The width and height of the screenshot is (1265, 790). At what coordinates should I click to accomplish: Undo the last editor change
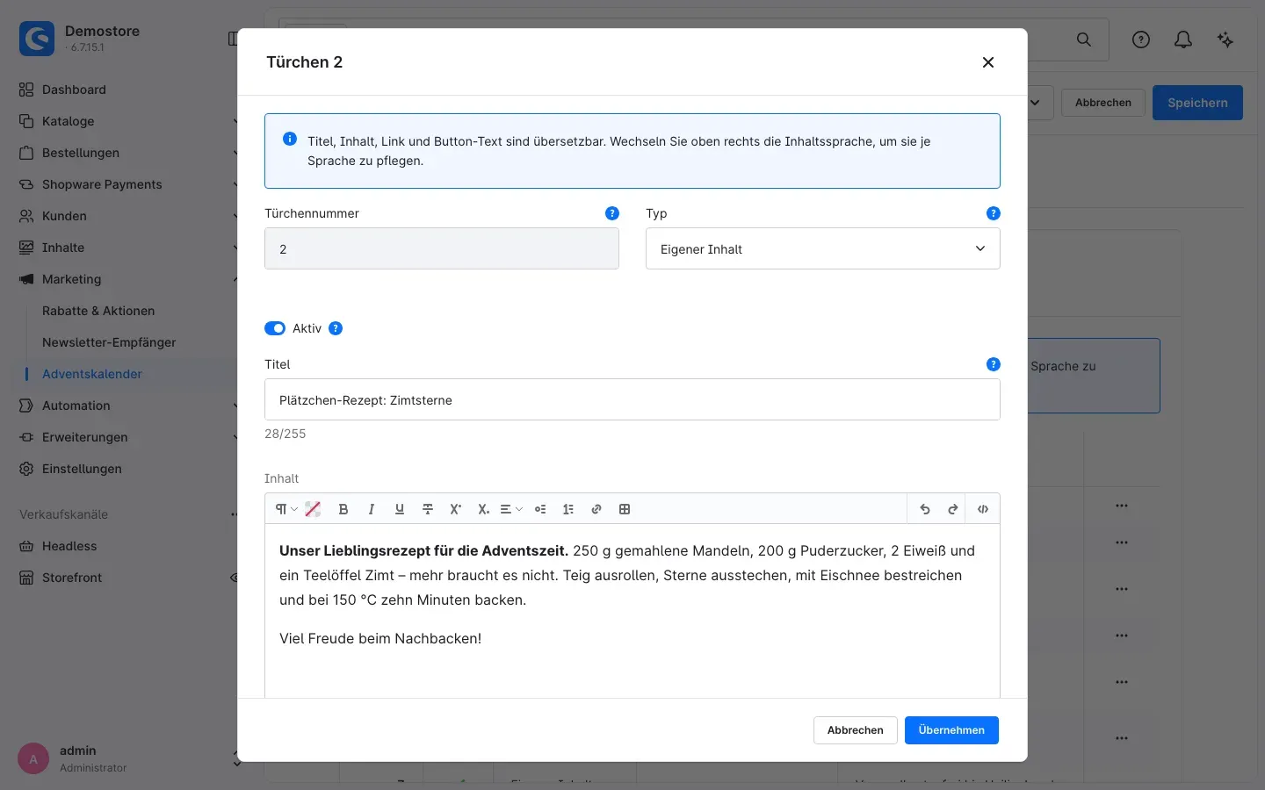click(x=925, y=509)
